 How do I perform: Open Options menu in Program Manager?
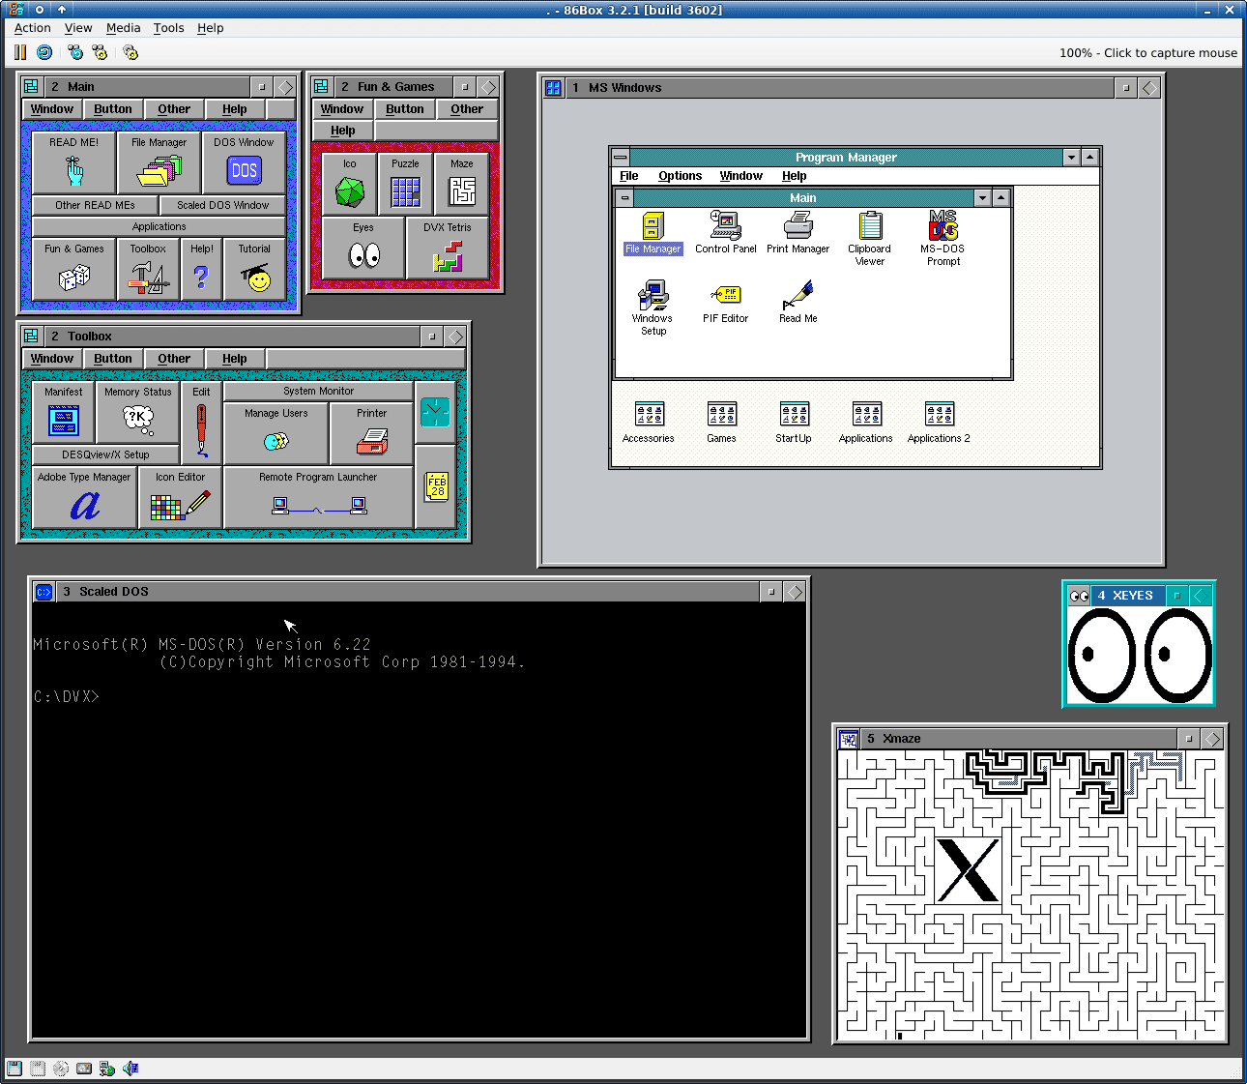coord(680,176)
